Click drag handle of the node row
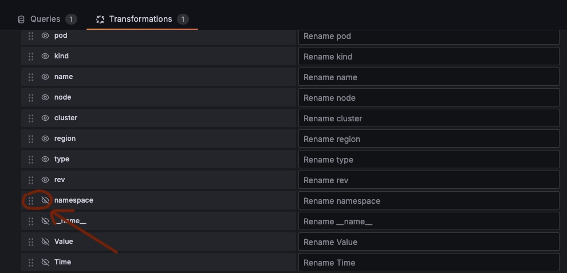The height and width of the screenshot is (273, 567). 31,97
